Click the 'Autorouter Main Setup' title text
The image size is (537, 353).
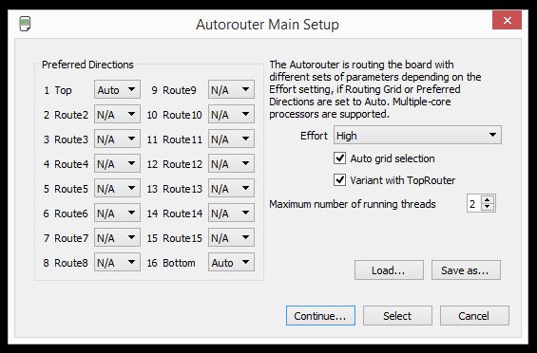(267, 25)
